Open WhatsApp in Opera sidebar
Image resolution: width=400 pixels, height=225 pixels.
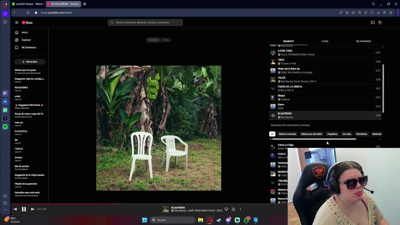pos(5,110)
